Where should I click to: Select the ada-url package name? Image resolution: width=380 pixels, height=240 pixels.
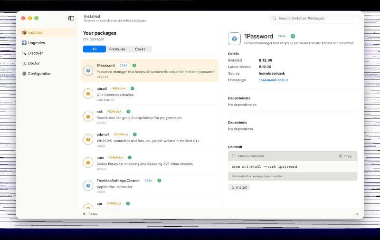click(x=103, y=134)
